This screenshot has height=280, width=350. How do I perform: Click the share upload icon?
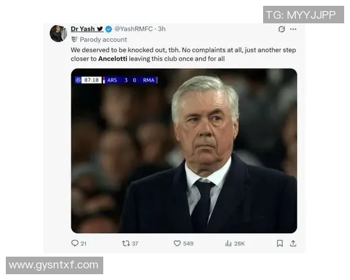(x=293, y=243)
